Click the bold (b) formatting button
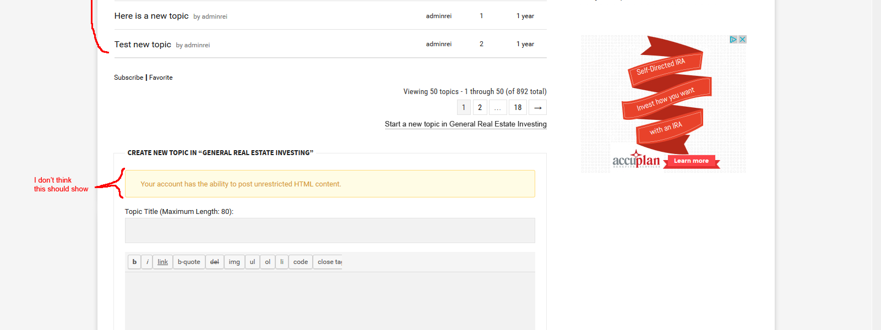The width and height of the screenshot is (881, 330). click(134, 262)
